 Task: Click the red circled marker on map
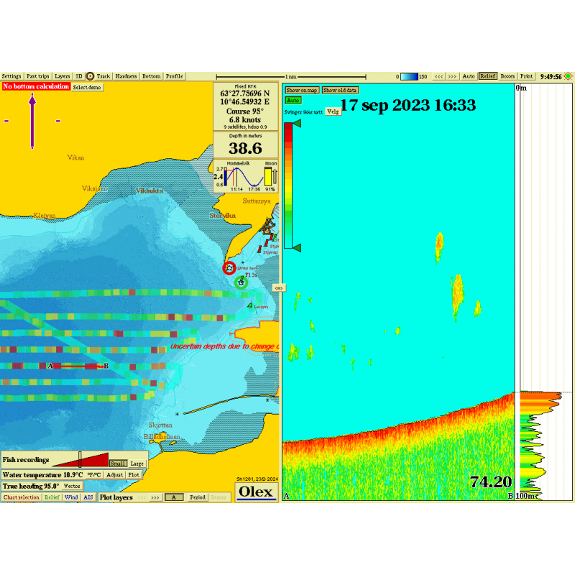click(x=229, y=268)
